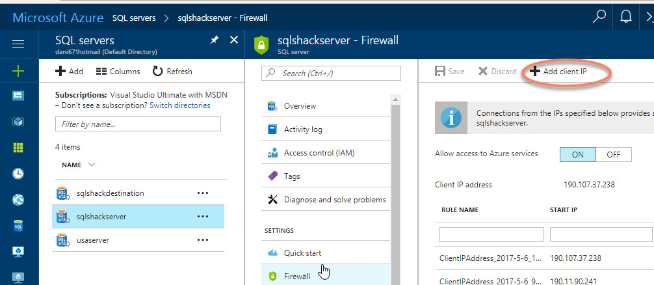
Task: Click the search magnifier icon in top bar
Action: click(599, 16)
